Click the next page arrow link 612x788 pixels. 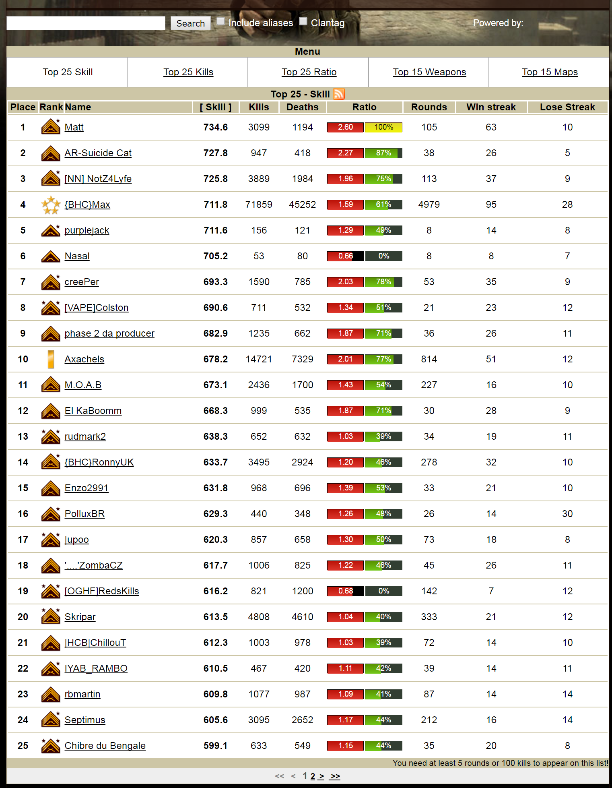pos(321,776)
